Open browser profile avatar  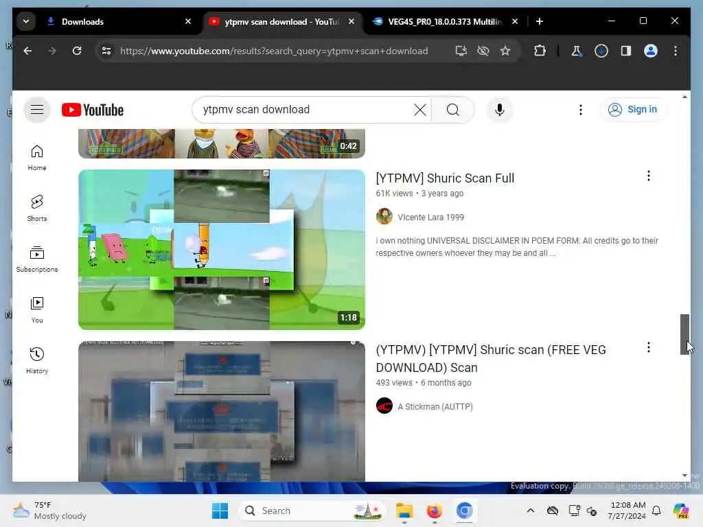(651, 51)
